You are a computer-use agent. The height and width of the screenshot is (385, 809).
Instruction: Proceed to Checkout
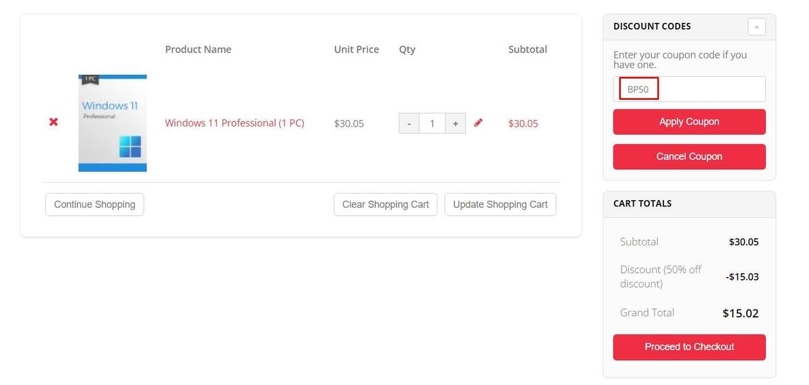(x=689, y=347)
